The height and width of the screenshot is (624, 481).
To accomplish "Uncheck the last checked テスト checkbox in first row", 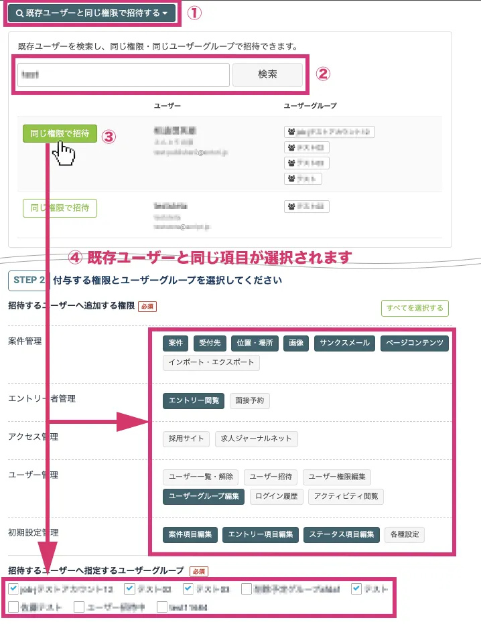I will coord(357,589).
